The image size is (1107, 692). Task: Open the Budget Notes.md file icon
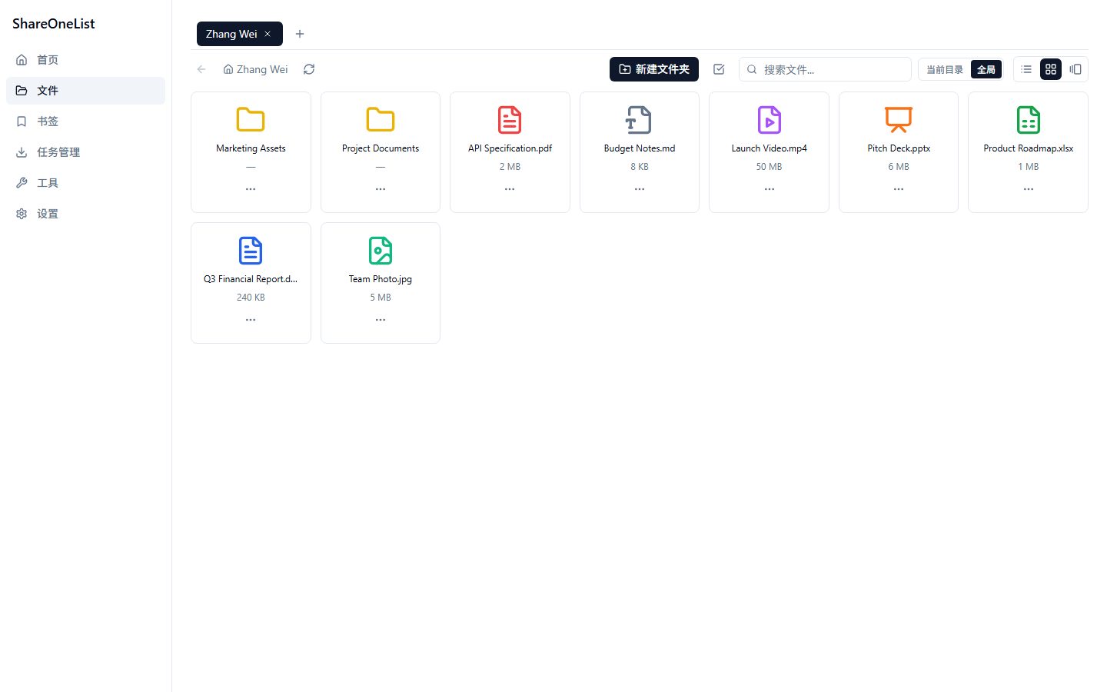point(640,120)
